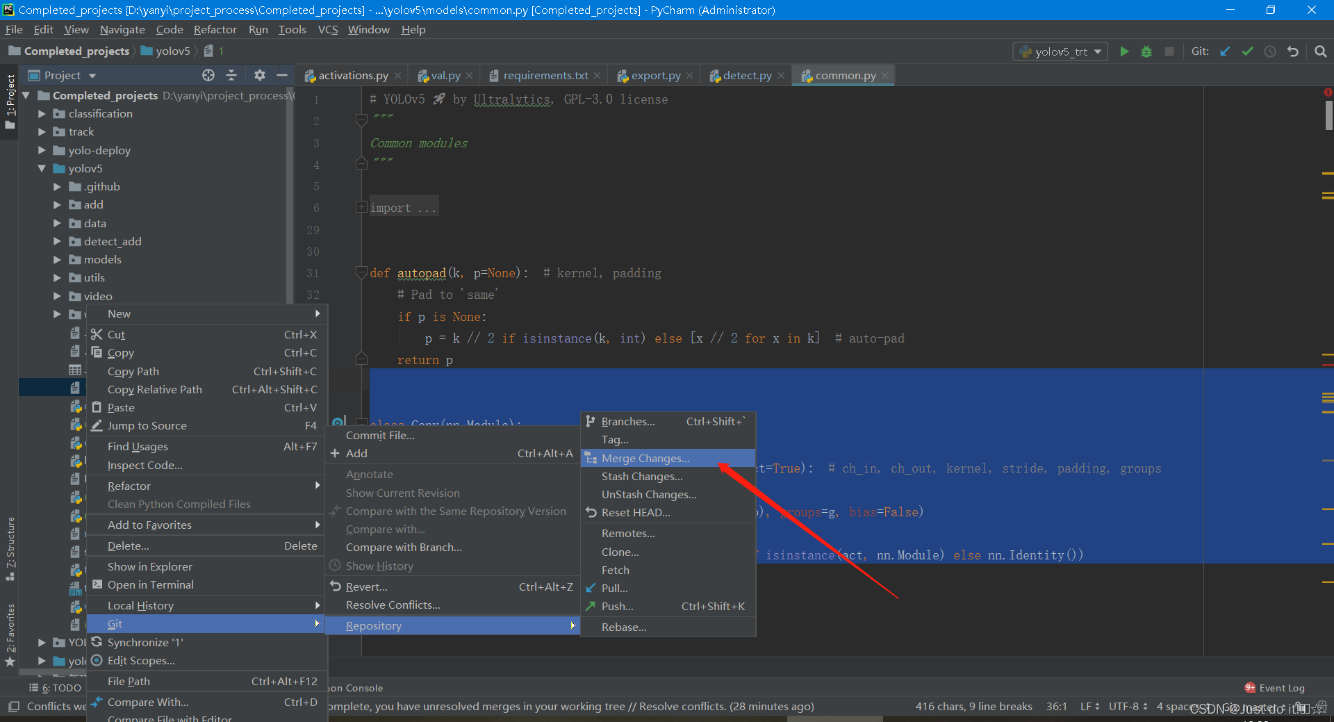
Task: Expand the track folder
Action: click(42, 131)
